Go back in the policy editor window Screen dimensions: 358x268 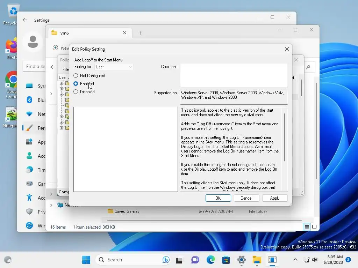[x=53, y=67]
